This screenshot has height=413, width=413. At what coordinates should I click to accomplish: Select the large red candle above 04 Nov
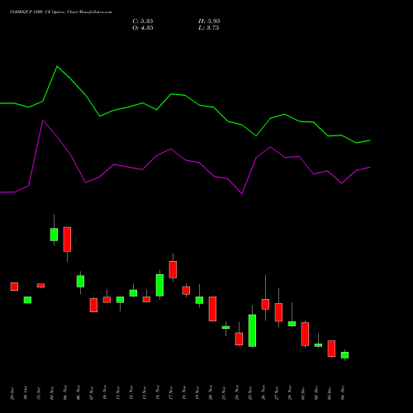[67, 240]
